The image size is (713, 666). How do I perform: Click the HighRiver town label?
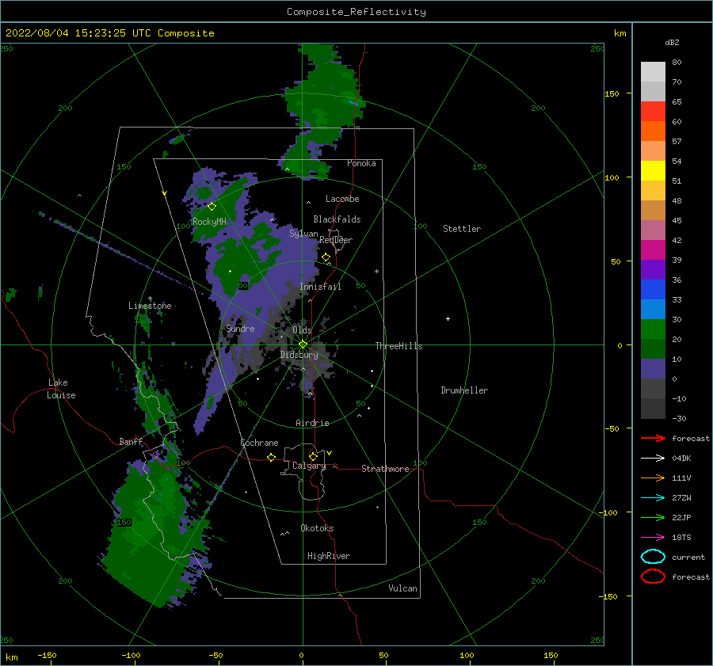pos(329,556)
